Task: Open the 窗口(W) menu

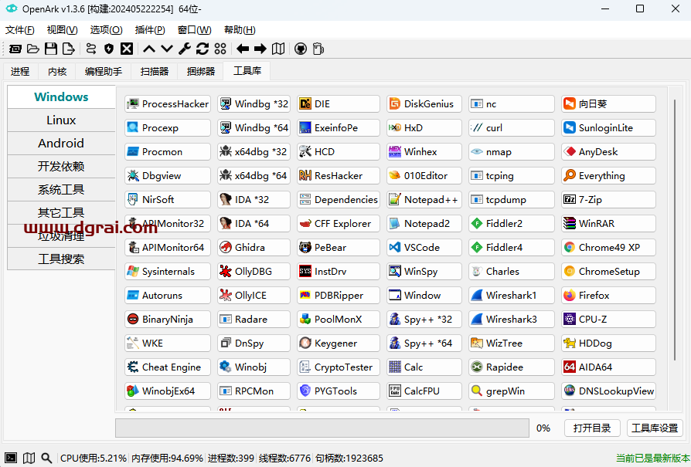Action: coord(194,30)
